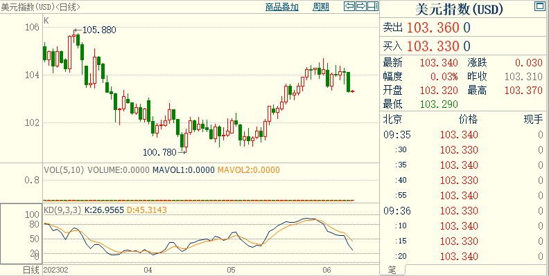Viewport: 549px width, 276px height.
Task: Click the 卖出 price 103.360
Action: [433, 28]
